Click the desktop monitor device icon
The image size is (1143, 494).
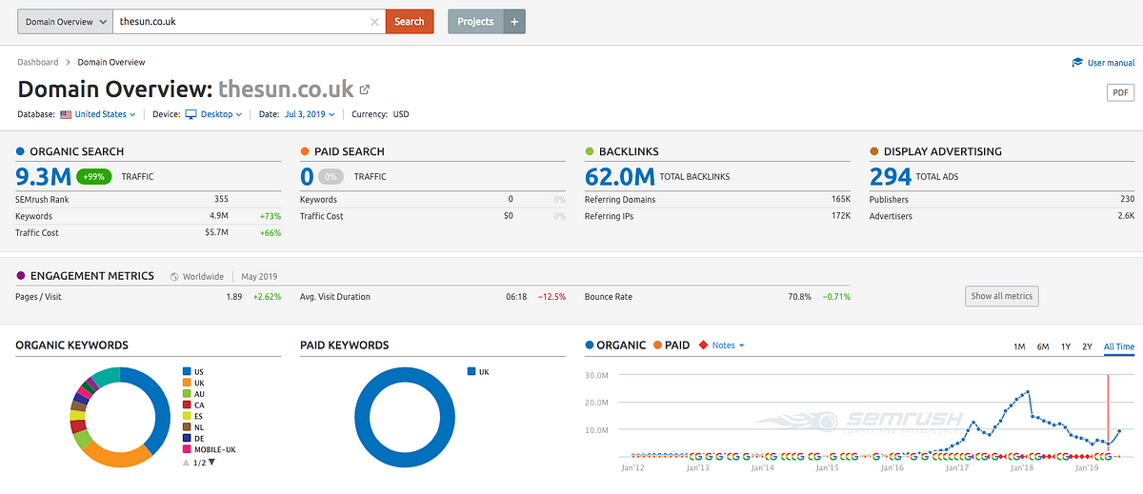coord(190,114)
